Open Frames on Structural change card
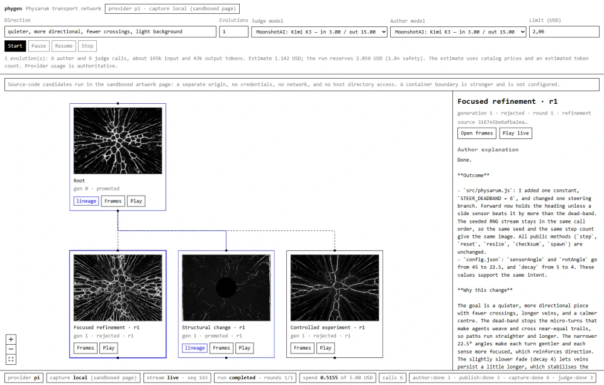 pos(221,348)
